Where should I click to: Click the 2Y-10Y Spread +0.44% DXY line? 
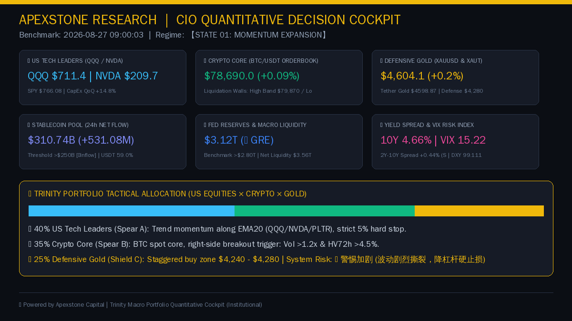click(431, 155)
